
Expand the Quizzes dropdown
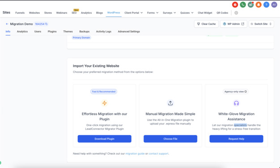click(187, 13)
